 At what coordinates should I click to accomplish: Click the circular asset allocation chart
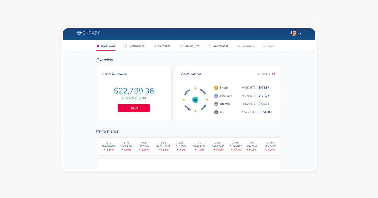click(195, 100)
